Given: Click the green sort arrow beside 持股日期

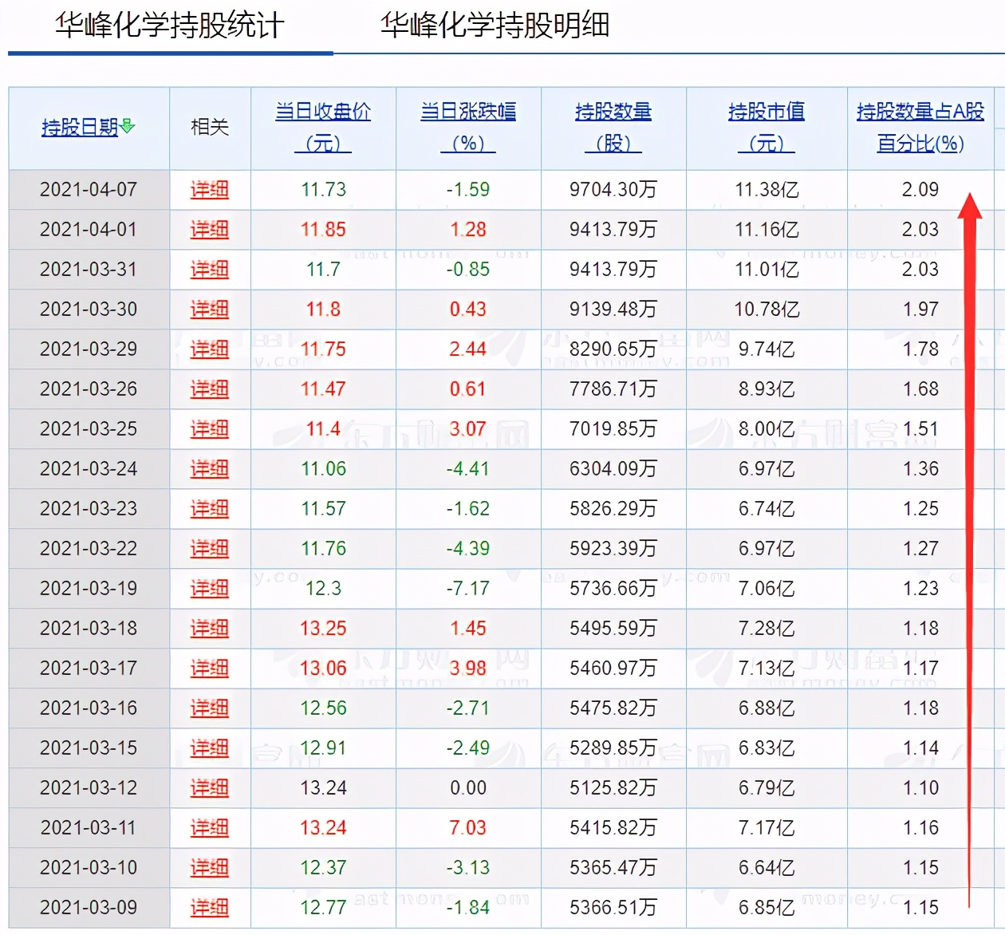Looking at the screenshot, I should pos(128,126).
